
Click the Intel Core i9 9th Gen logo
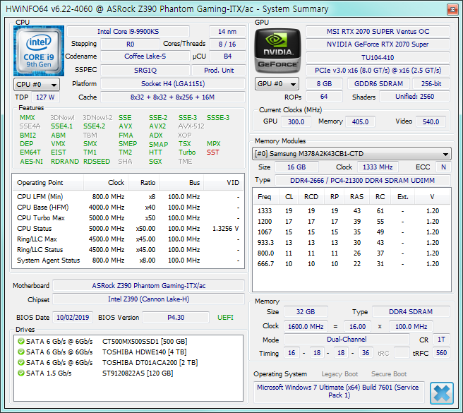(39, 51)
